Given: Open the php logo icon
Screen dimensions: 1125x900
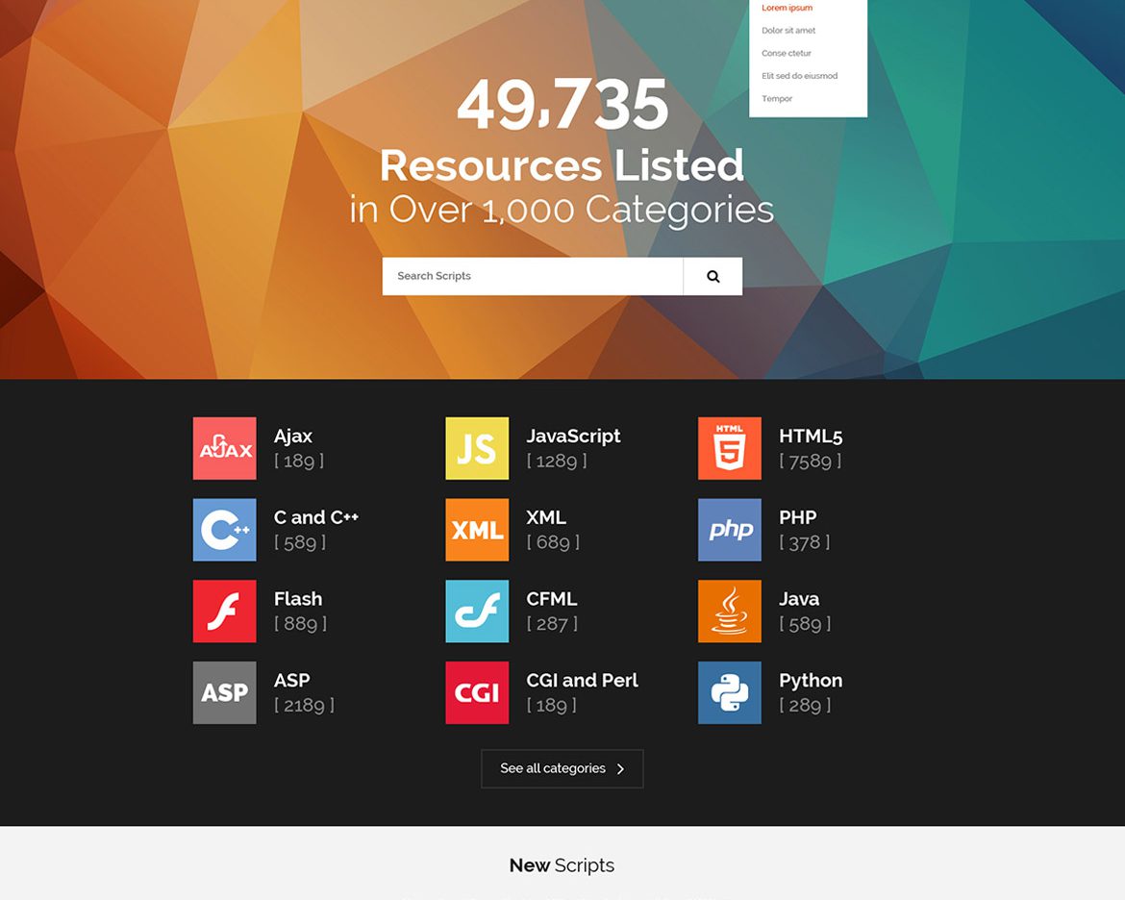Looking at the screenshot, I should (x=730, y=530).
